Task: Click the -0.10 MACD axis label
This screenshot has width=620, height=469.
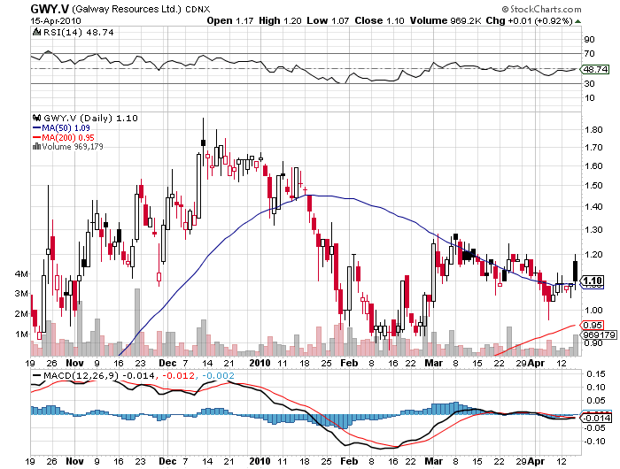Action: [x=594, y=442]
